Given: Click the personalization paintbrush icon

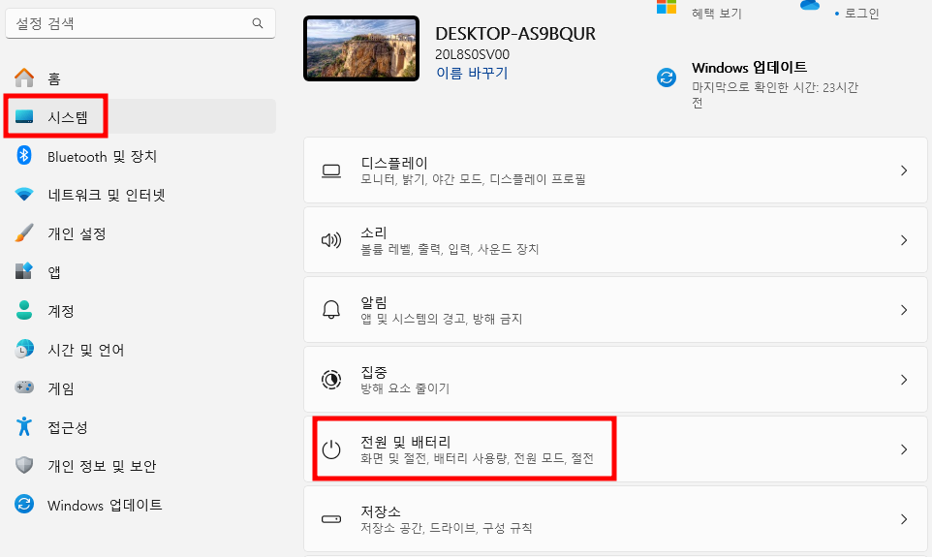Looking at the screenshot, I should pyautogui.click(x=24, y=233).
